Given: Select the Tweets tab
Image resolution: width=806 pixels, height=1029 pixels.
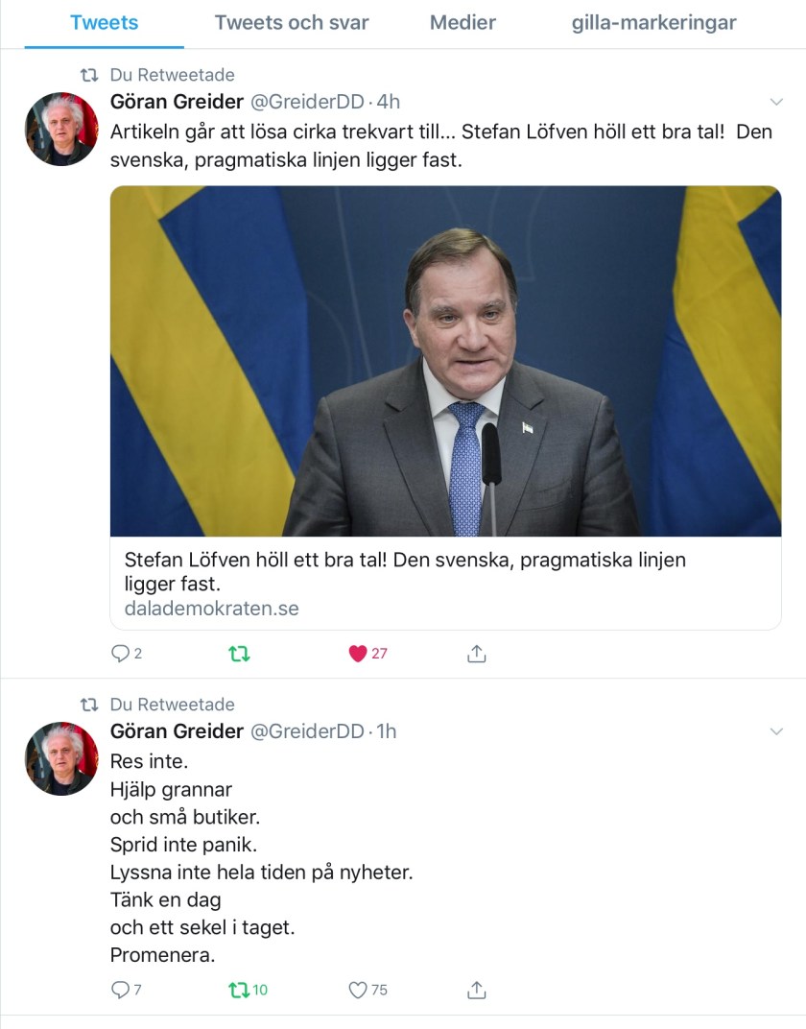Looking at the screenshot, I should tap(104, 23).
